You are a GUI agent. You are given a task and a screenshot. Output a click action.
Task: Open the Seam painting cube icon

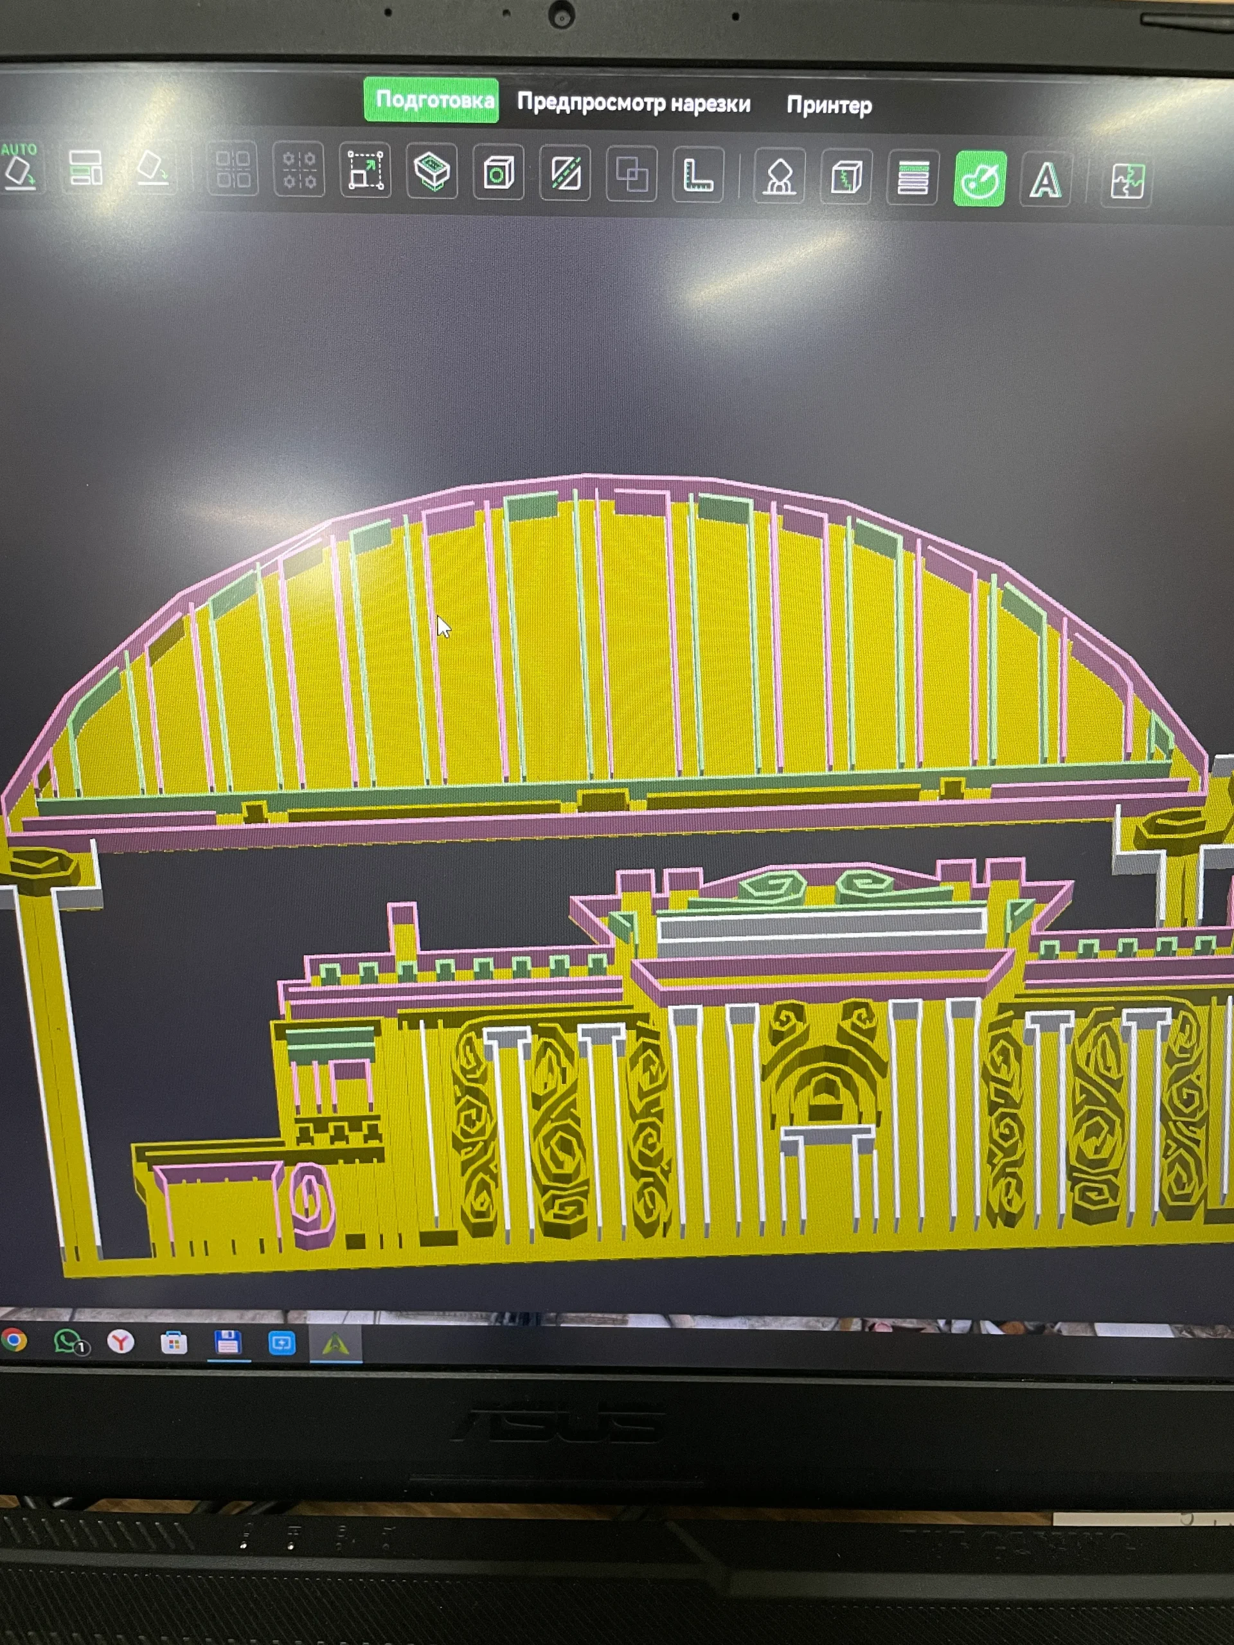click(846, 178)
